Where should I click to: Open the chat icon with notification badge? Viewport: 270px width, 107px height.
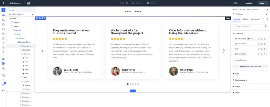[4, 84]
